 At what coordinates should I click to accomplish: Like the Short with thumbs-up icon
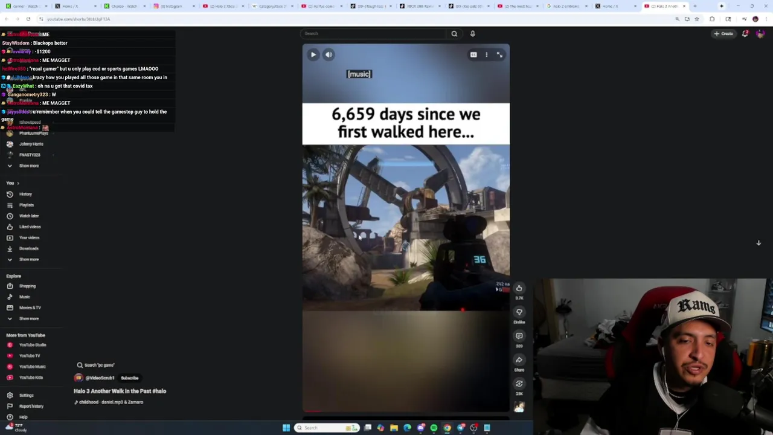pyautogui.click(x=519, y=288)
